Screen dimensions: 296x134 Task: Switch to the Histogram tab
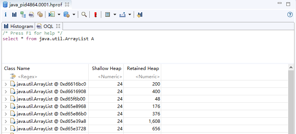(18, 26)
